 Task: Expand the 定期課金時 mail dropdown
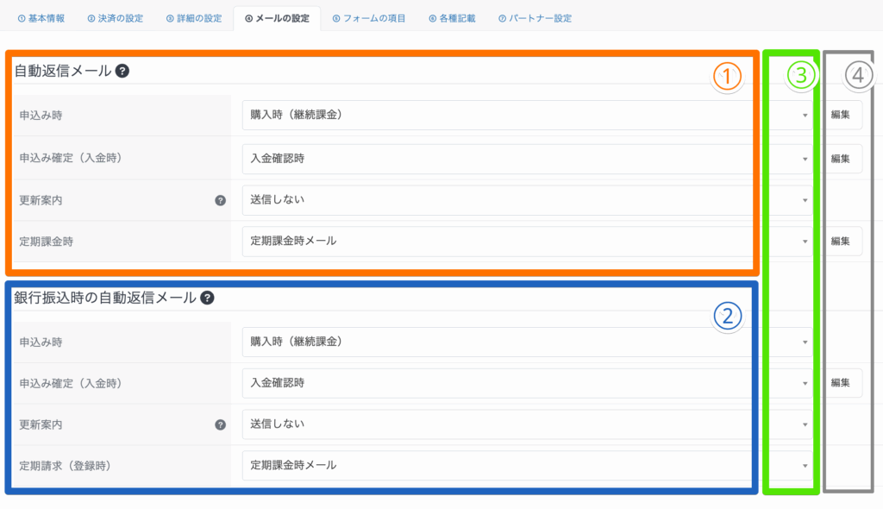coord(526,241)
